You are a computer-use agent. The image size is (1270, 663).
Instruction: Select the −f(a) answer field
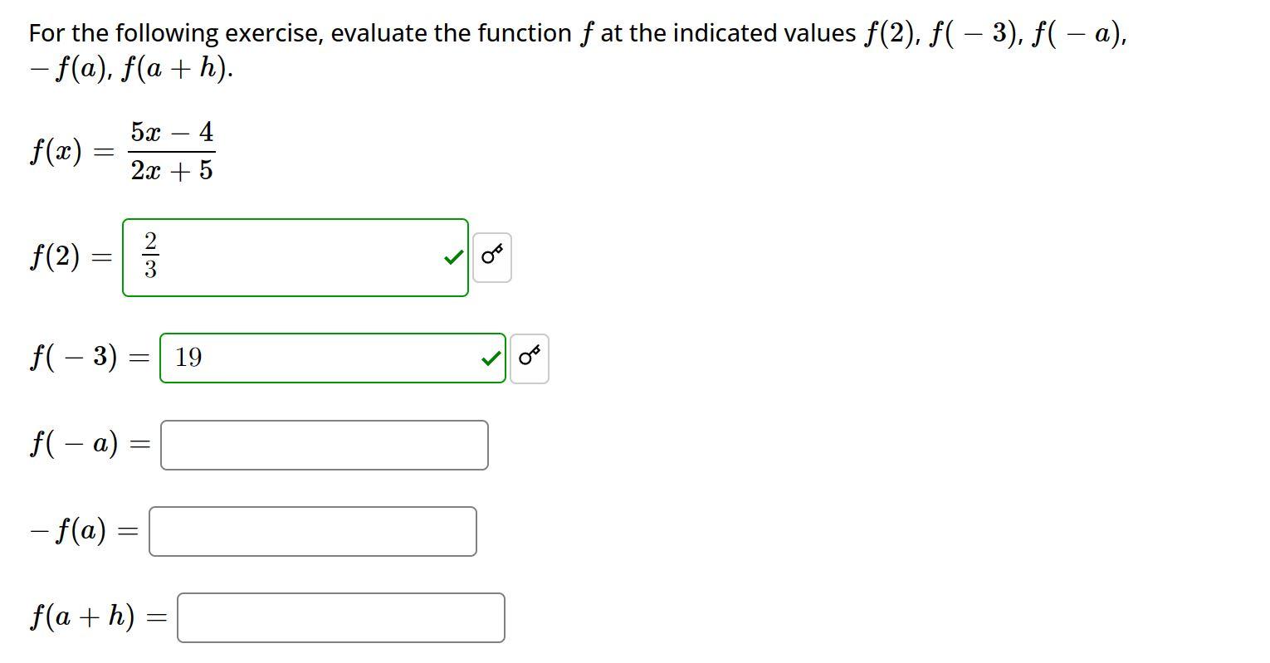(x=313, y=531)
